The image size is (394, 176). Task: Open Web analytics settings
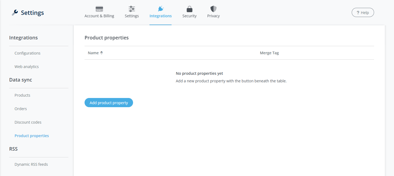(26, 66)
